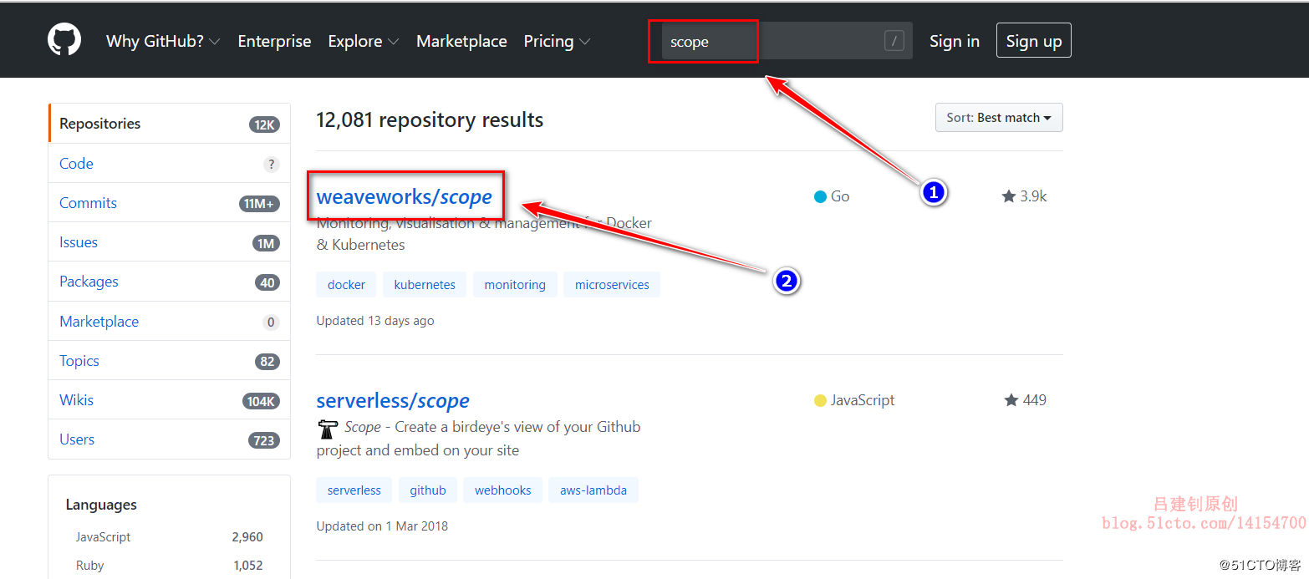
Task: View Users search results
Action: click(170, 439)
